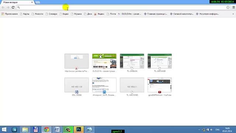
Task: Show hidden system tray icons
Action: pyautogui.click(x=199, y=130)
